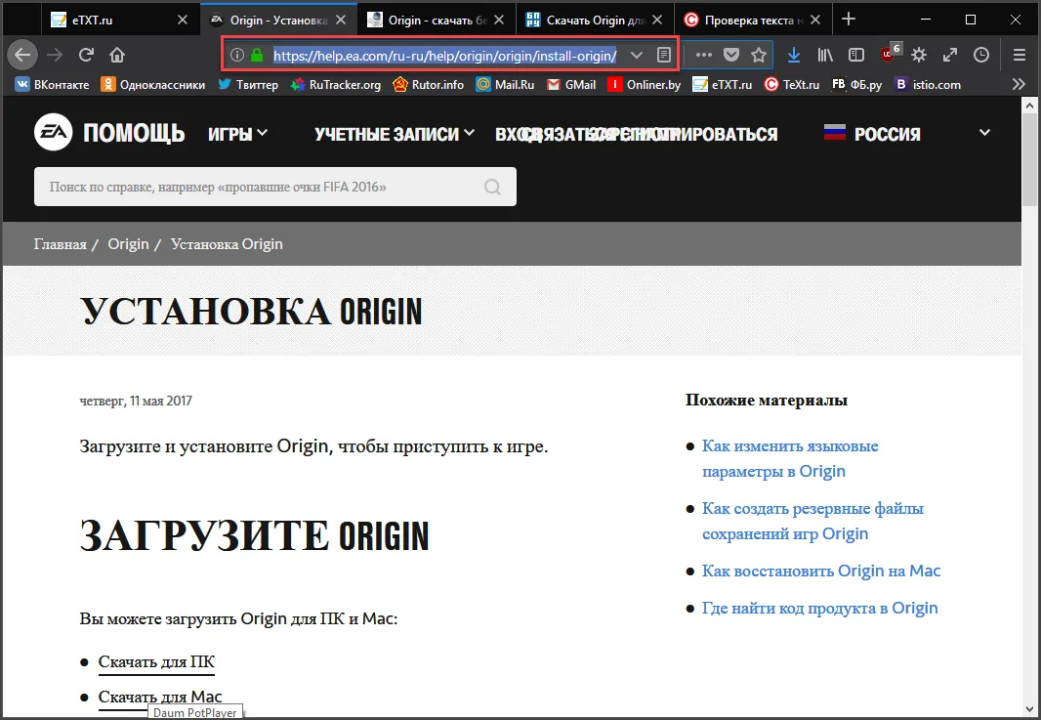Screen dimensions: 1041x720
Task: Toggle the sidebar view icon
Action: click(856, 55)
